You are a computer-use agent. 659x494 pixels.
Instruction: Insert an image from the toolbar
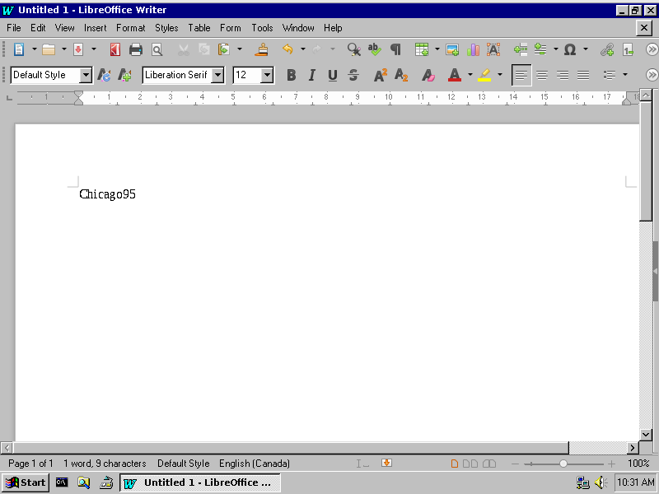coord(452,49)
